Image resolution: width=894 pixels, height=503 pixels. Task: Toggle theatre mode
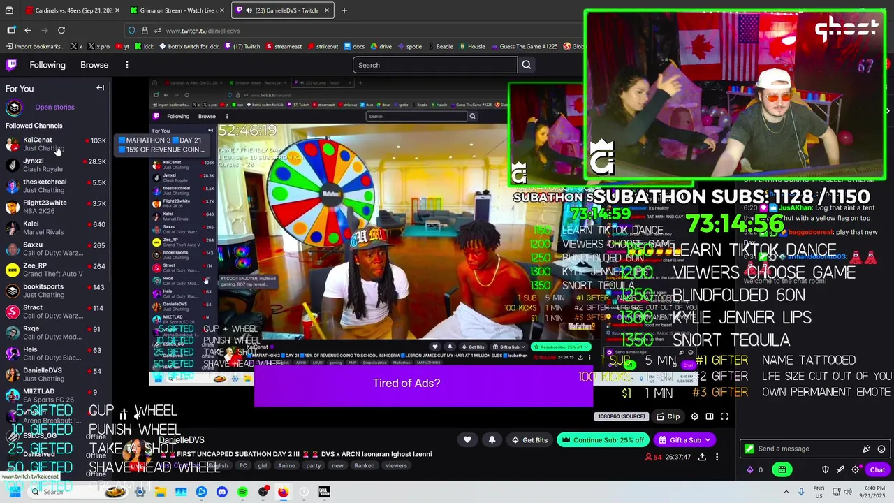[709, 416]
